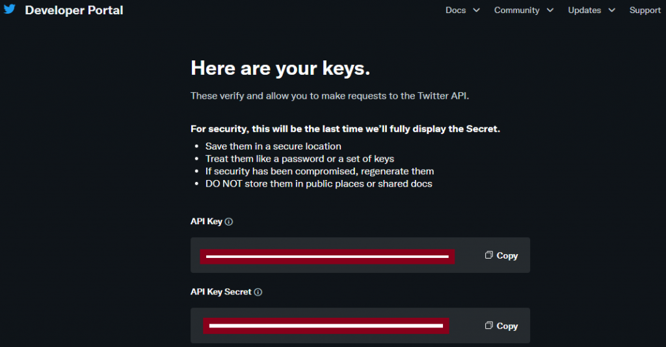Click the Developer Portal title
This screenshot has width=666, height=347.
[x=74, y=10]
